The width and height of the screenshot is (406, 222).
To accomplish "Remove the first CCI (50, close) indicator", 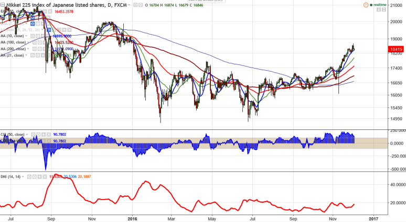I will 49,135.
